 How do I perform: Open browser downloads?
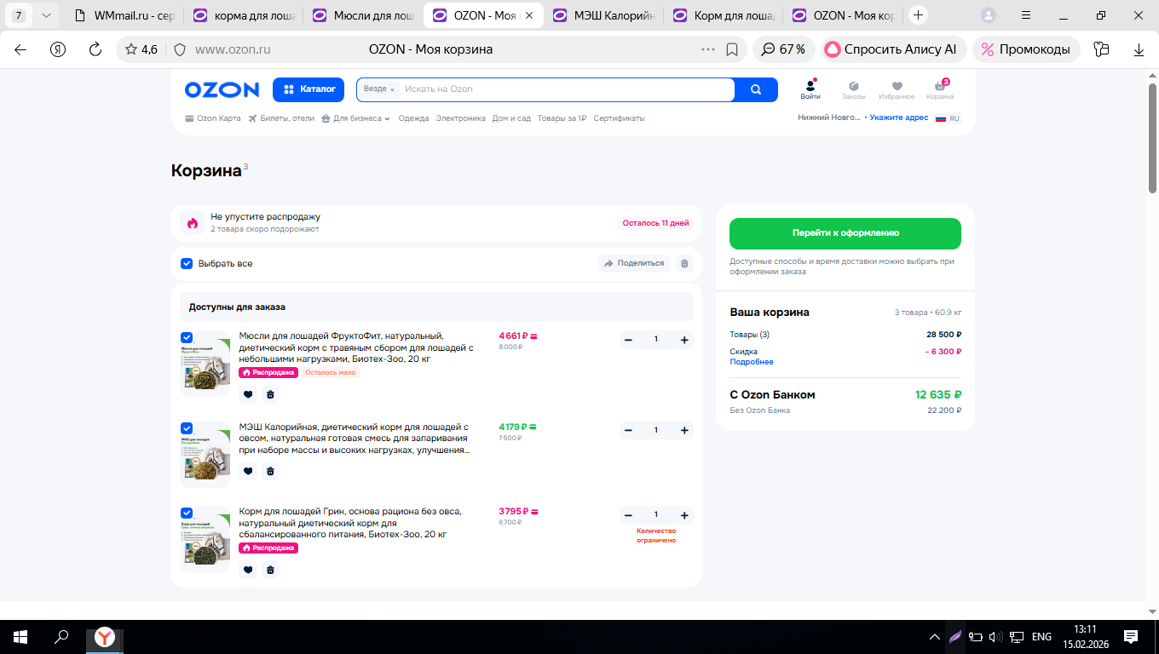click(1139, 49)
